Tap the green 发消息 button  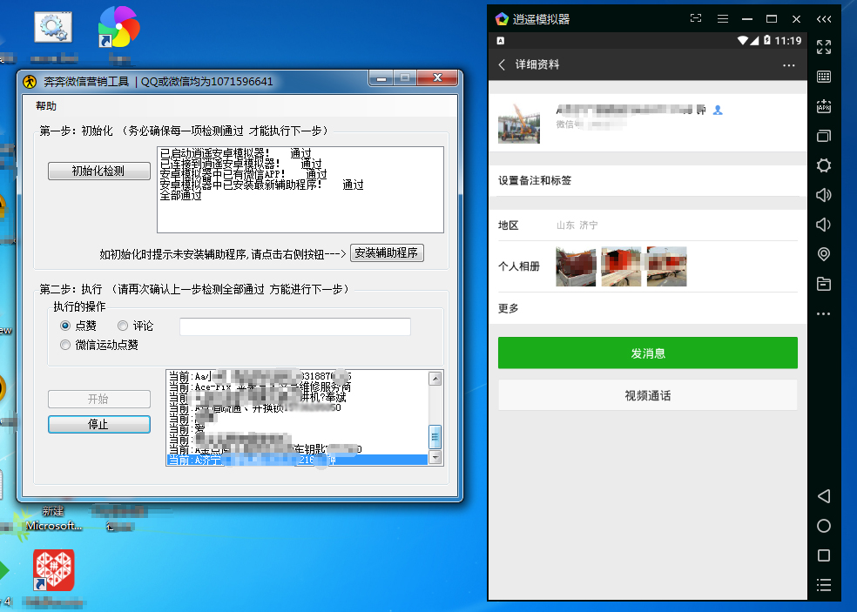click(648, 353)
